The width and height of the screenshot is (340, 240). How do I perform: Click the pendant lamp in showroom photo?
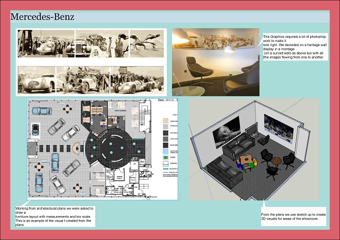pos(229,49)
